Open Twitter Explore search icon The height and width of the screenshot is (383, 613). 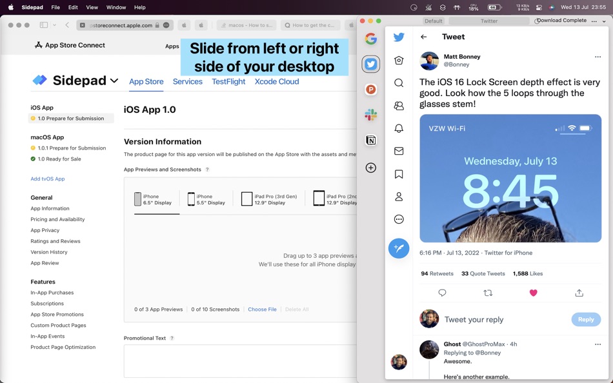(399, 83)
